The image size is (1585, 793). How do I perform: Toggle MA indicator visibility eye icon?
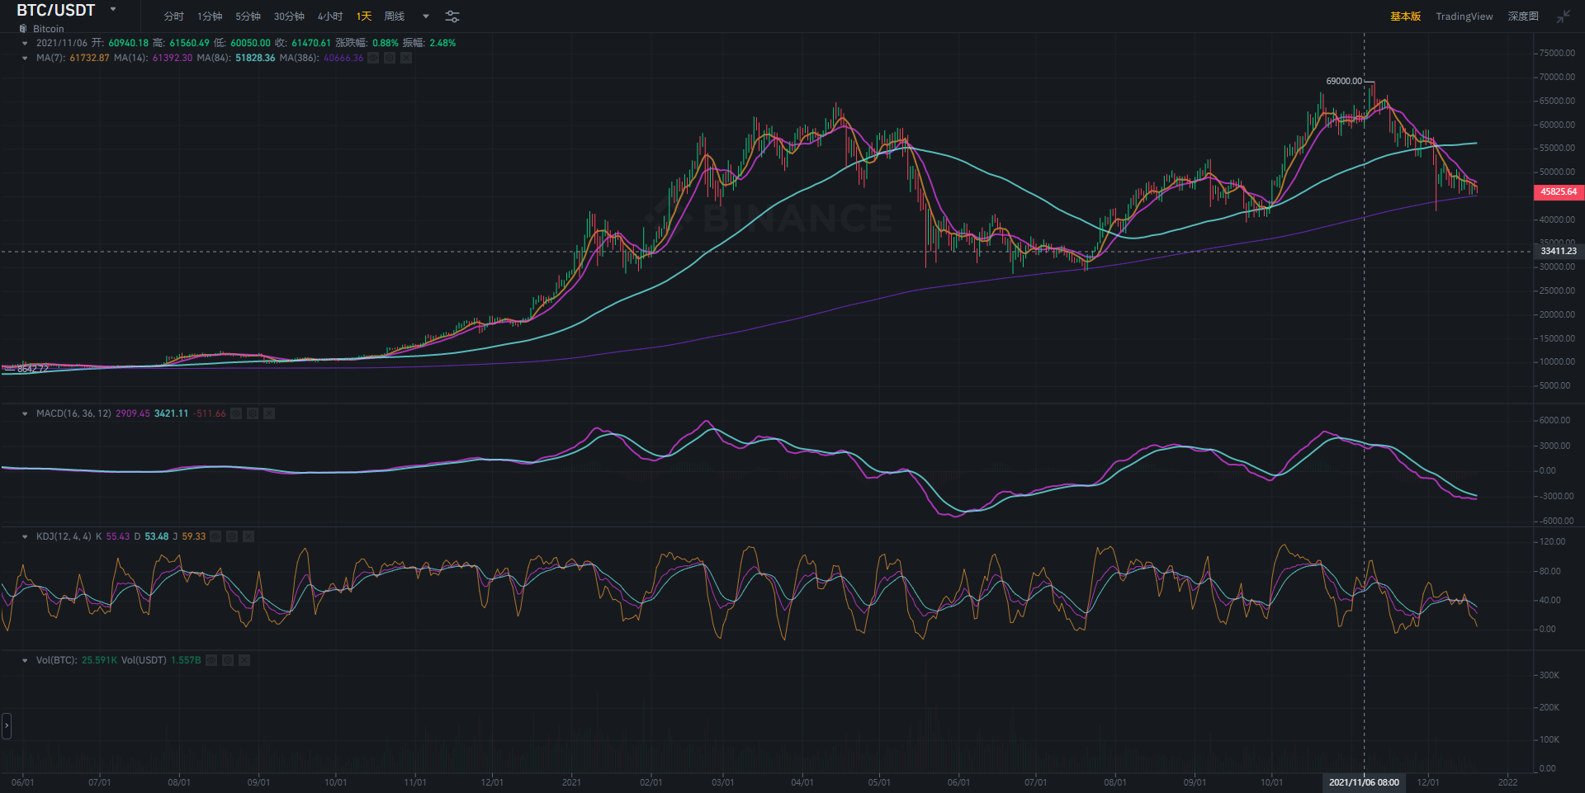[x=373, y=58]
